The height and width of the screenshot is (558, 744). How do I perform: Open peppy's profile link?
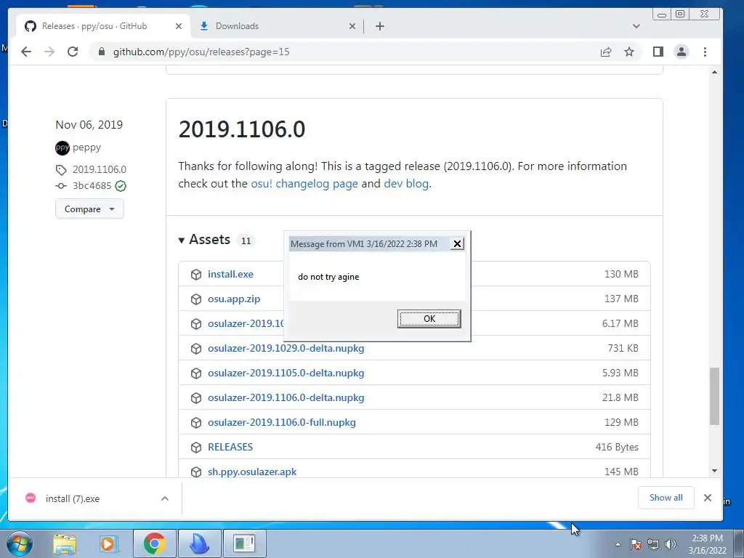coord(87,147)
